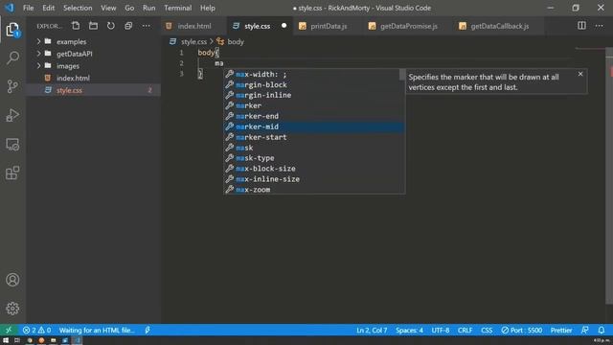Change file encoding UTF-8
This screenshot has height=345, width=613.
[441, 330]
